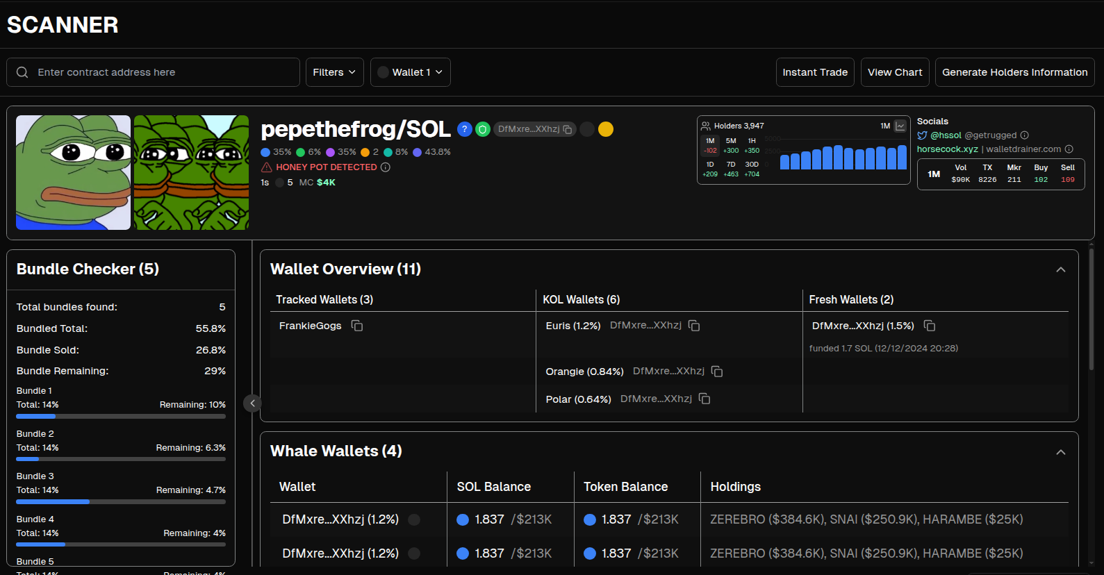Screen dimensions: 1104x575
Task: Click the purple 35% stat dot
Action: [331, 152]
